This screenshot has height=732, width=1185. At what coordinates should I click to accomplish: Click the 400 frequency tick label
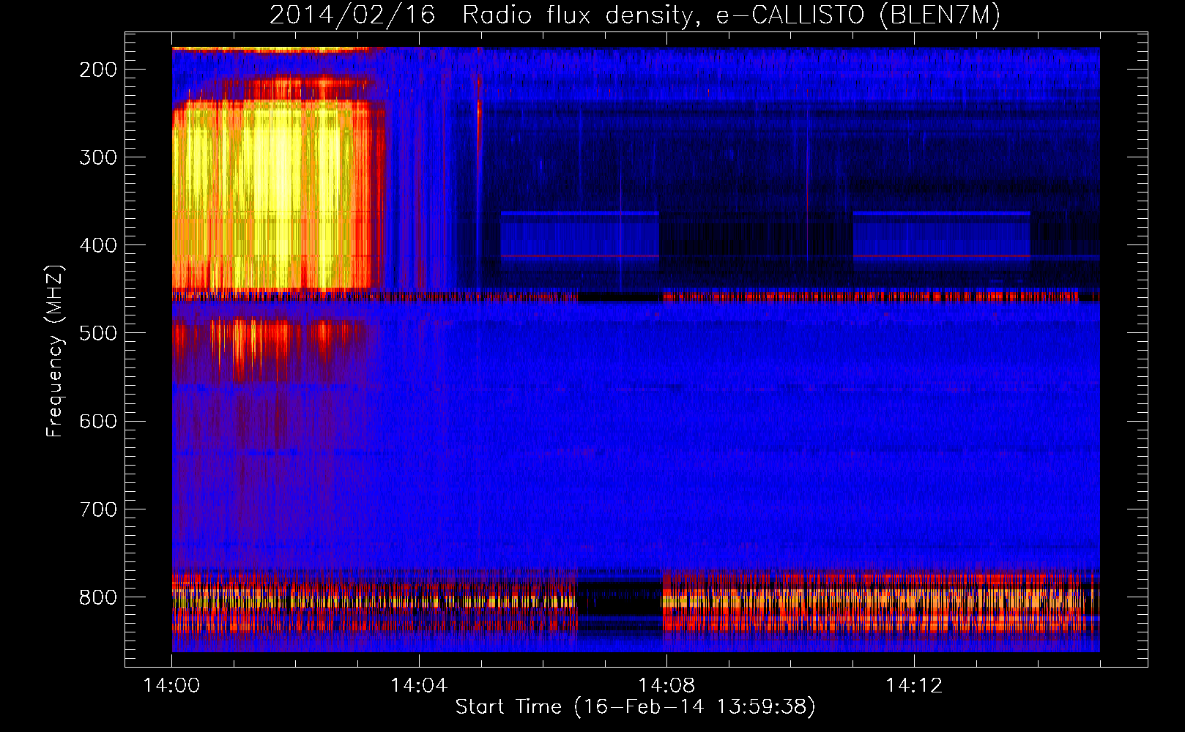(98, 245)
